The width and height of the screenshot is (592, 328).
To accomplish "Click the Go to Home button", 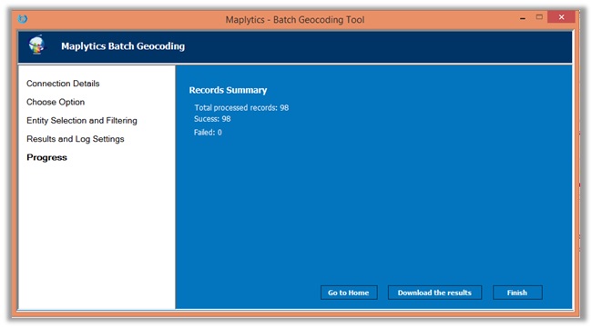I will [349, 293].
